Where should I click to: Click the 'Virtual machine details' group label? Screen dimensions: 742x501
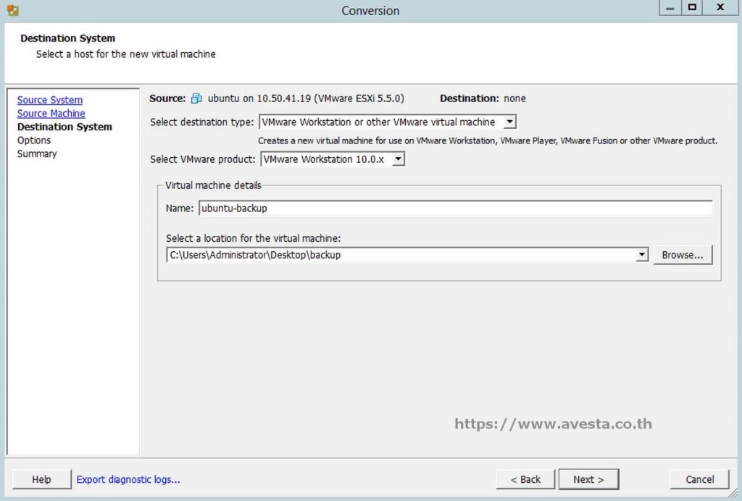[x=213, y=185]
